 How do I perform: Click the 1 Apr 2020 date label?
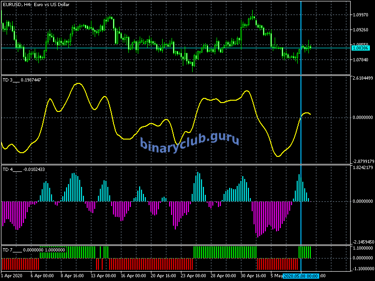click(12, 276)
